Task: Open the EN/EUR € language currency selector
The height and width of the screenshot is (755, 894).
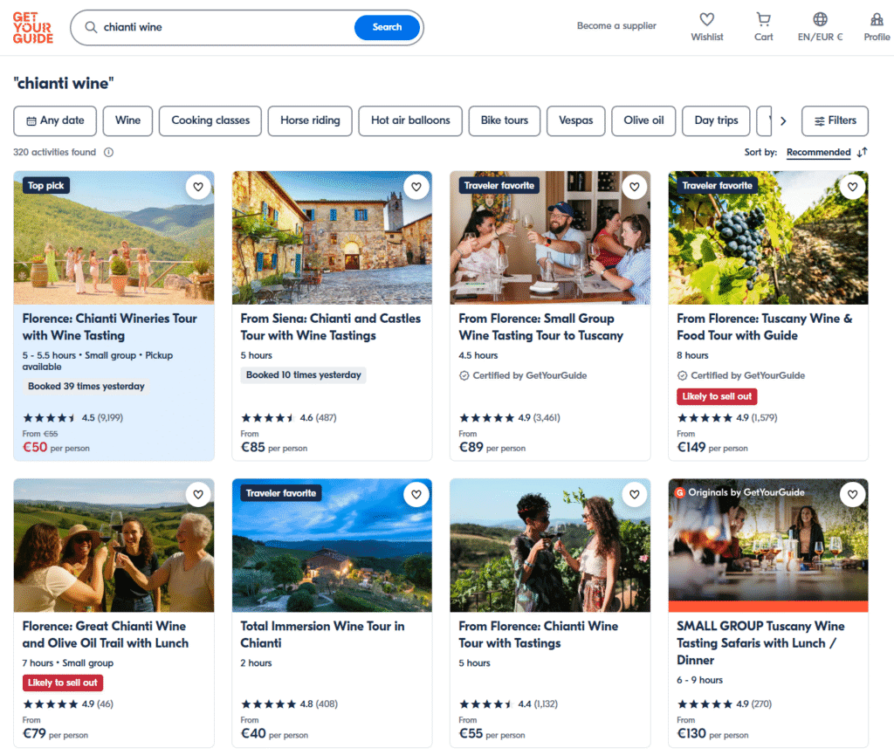Action: 820,27
